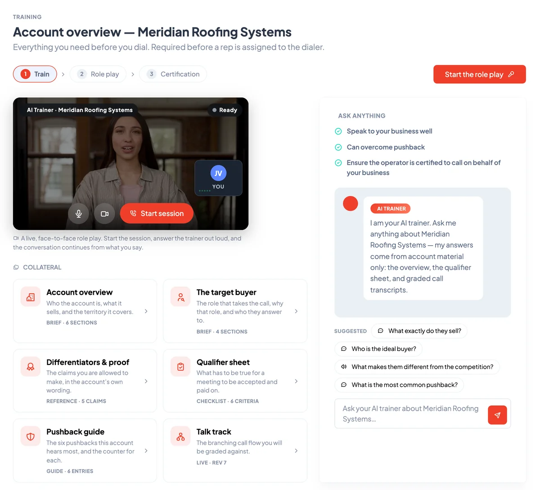This screenshot has width=540, height=490.
Task: Click the chat bubble icon on ideal buyer suggestion
Action: click(x=344, y=349)
